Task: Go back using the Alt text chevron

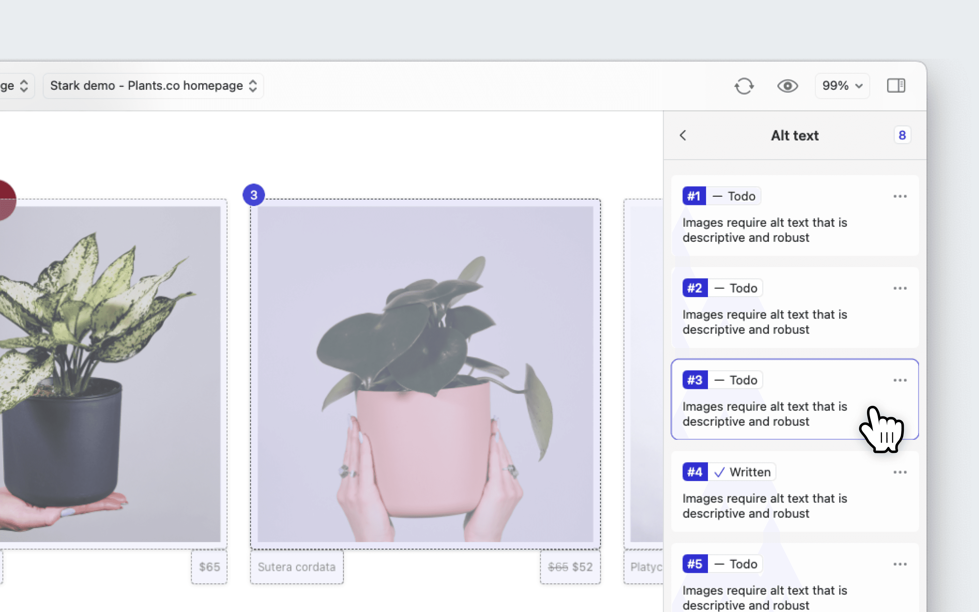Action: (x=683, y=135)
